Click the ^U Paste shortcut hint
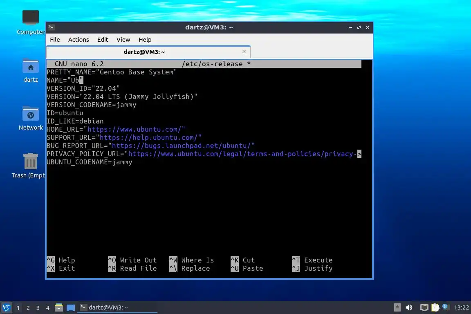The width and height of the screenshot is (471, 314). coord(247,268)
